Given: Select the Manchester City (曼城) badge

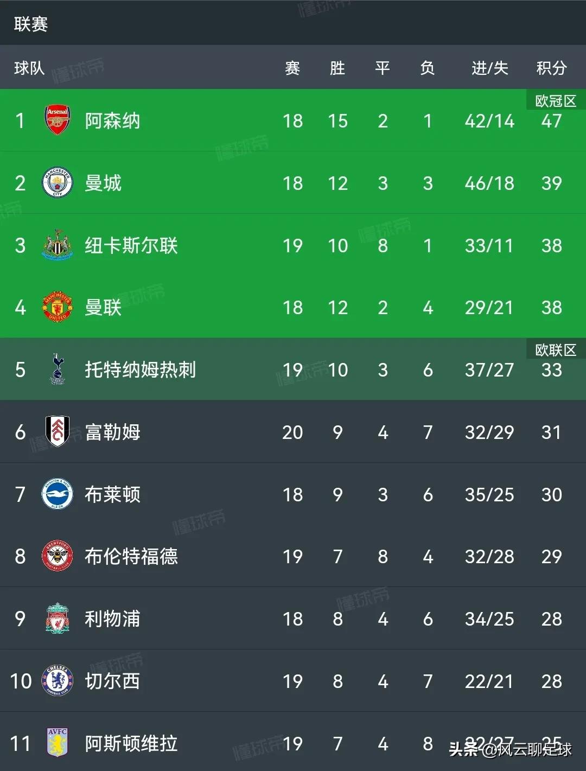Looking at the screenshot, I should [x=56, y=183].
